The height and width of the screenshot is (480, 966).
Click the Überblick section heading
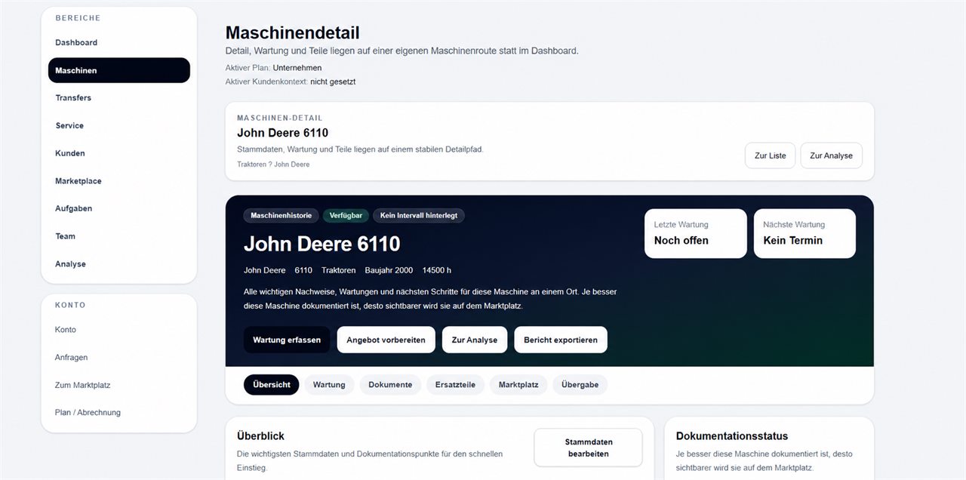coord(260,436)
